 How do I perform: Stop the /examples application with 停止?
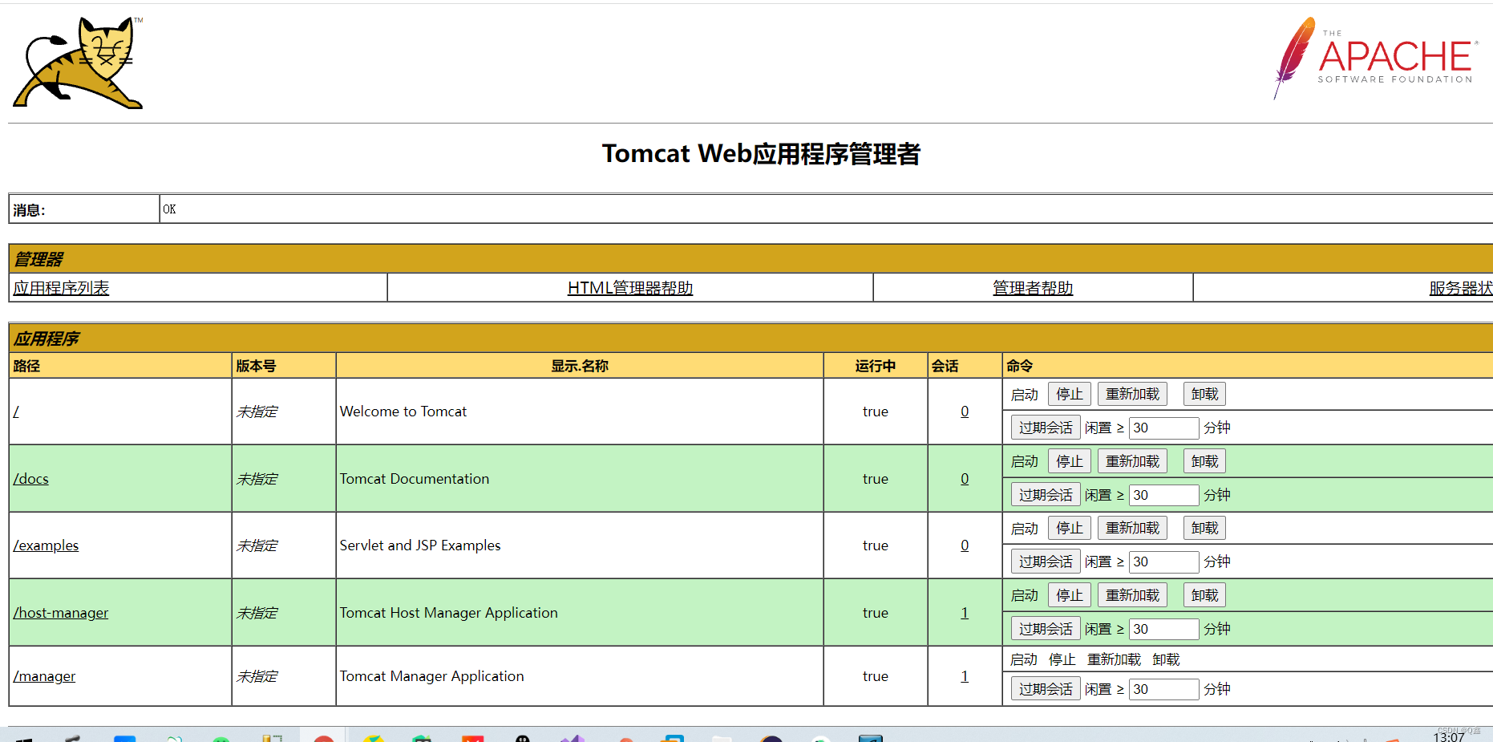1070,528
